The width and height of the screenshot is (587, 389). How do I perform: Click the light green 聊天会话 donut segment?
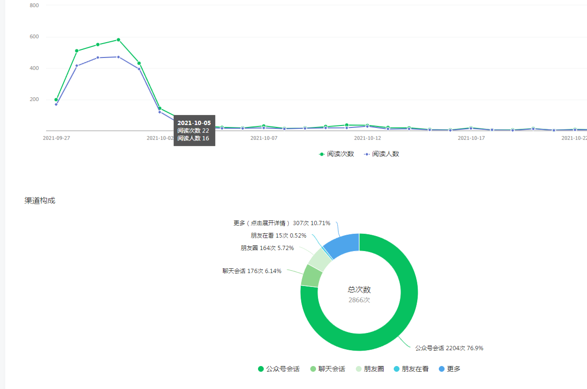point(311,275)
